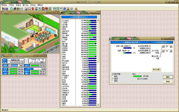Viewport: 179px width, 112px height.
Task: Click the load floppy disk toolbar icon
Action: pyautogui.click(x=7, y=9)
